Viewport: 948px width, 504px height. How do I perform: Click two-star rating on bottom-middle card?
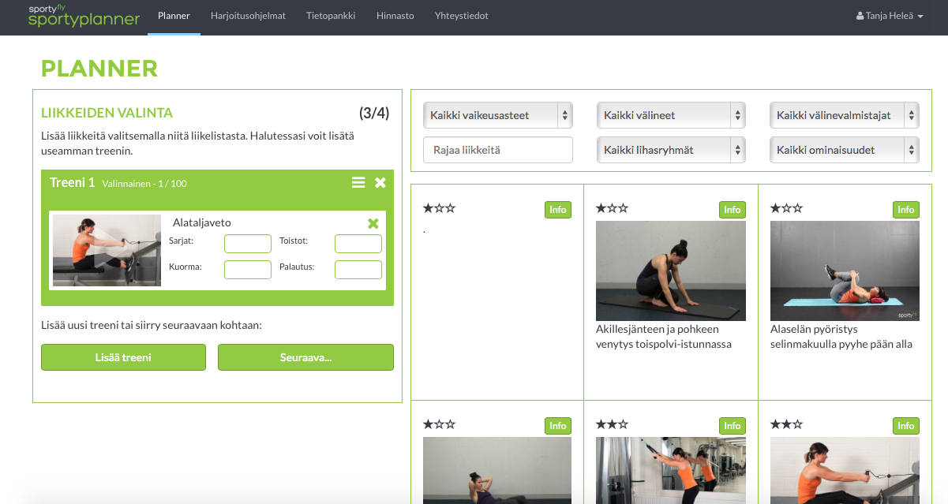point(613,424)
